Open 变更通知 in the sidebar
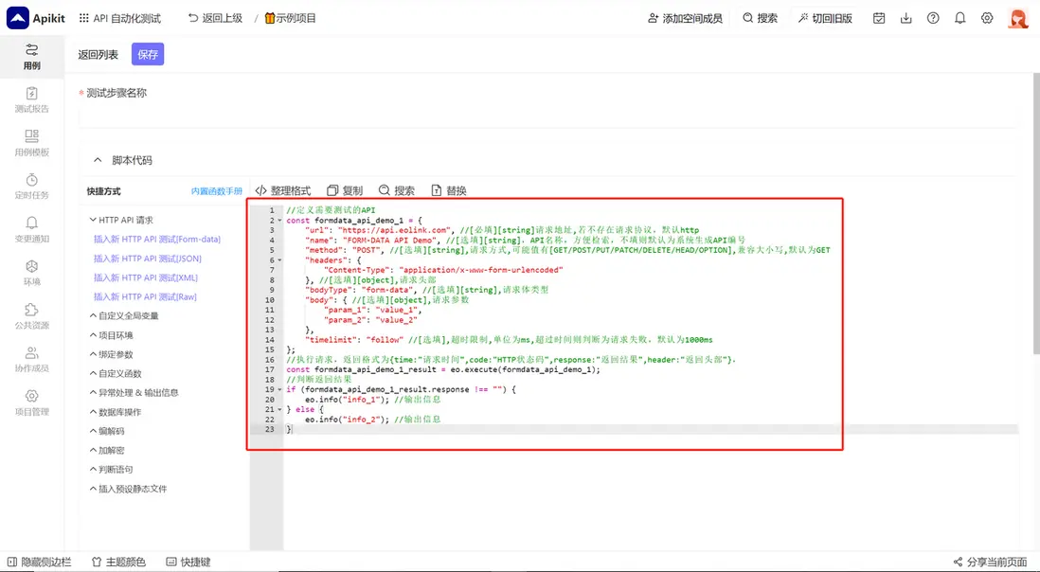The image size is (1040, 572). [32, 230]
